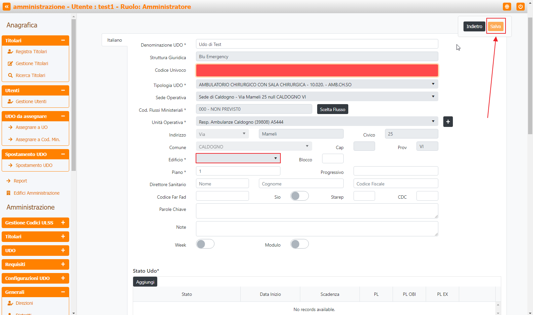Click the Report arrow icon

9,181
